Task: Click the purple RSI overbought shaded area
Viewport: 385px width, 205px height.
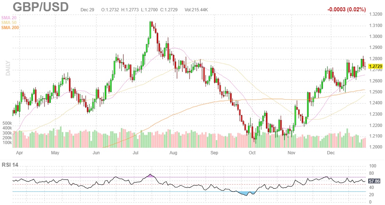Action: point(151,176)
